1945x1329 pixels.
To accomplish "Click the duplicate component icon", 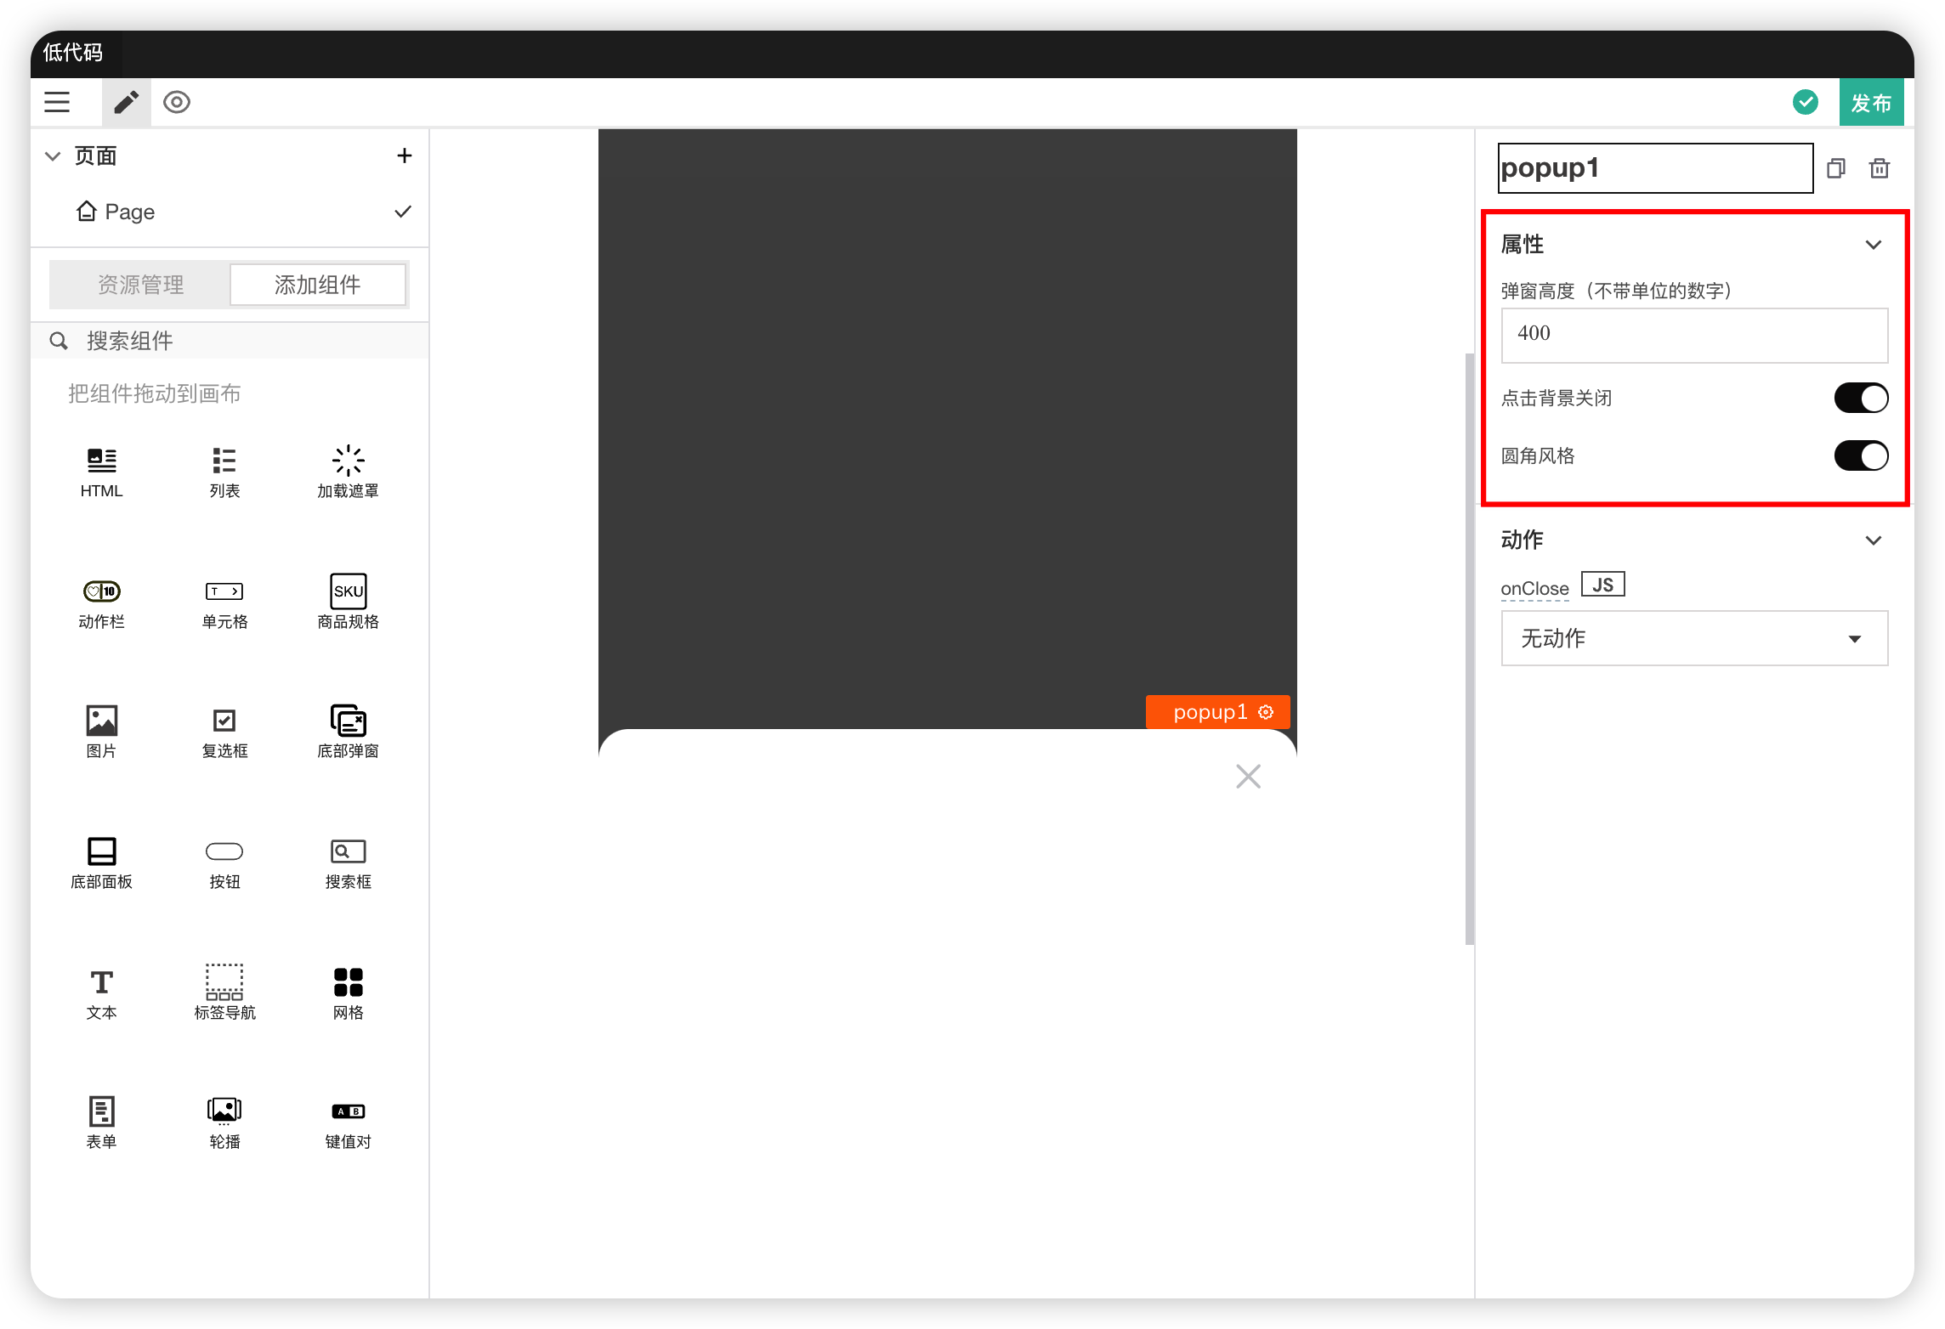I will 1835,168.
